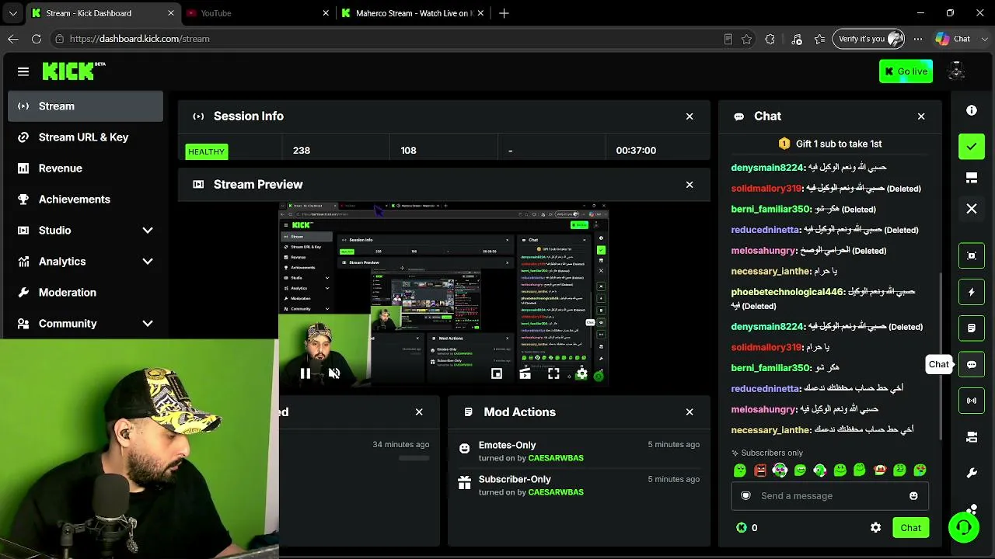995x559 pixels.
Task: Click the CAESARWBAS link under Subscriber-Only
Action: click(556, 492)
